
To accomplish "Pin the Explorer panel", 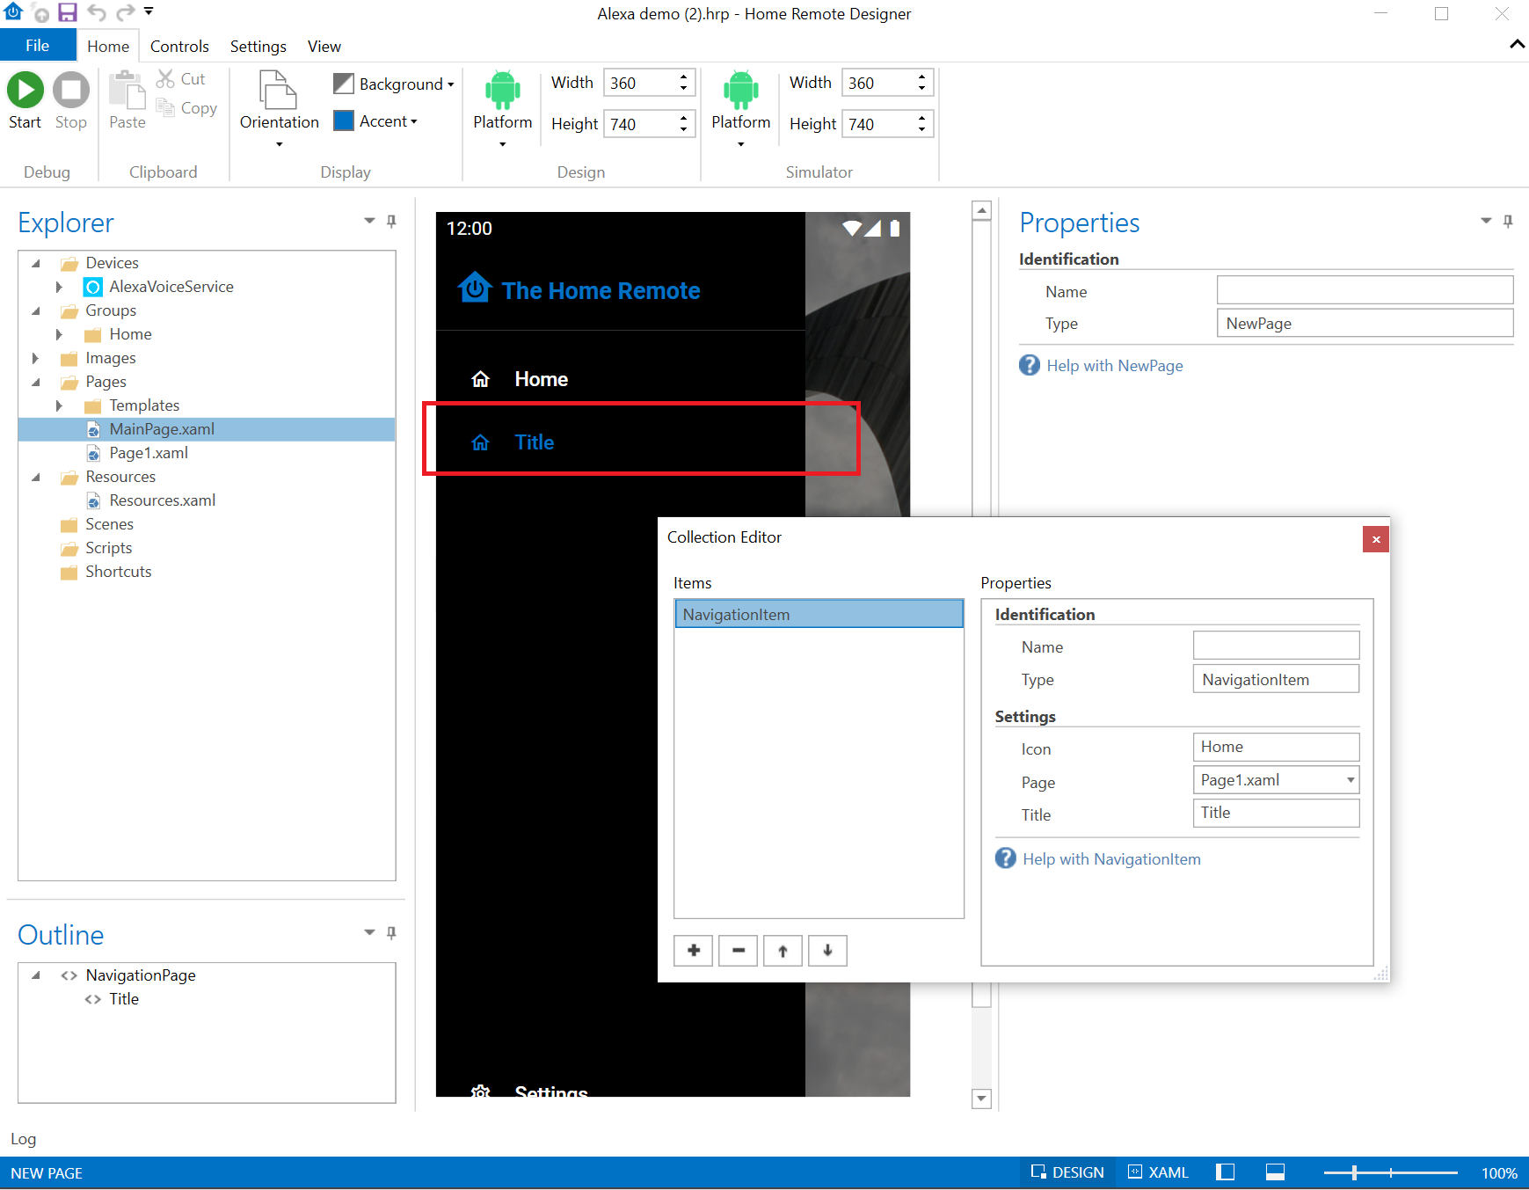I will (392, 221).
